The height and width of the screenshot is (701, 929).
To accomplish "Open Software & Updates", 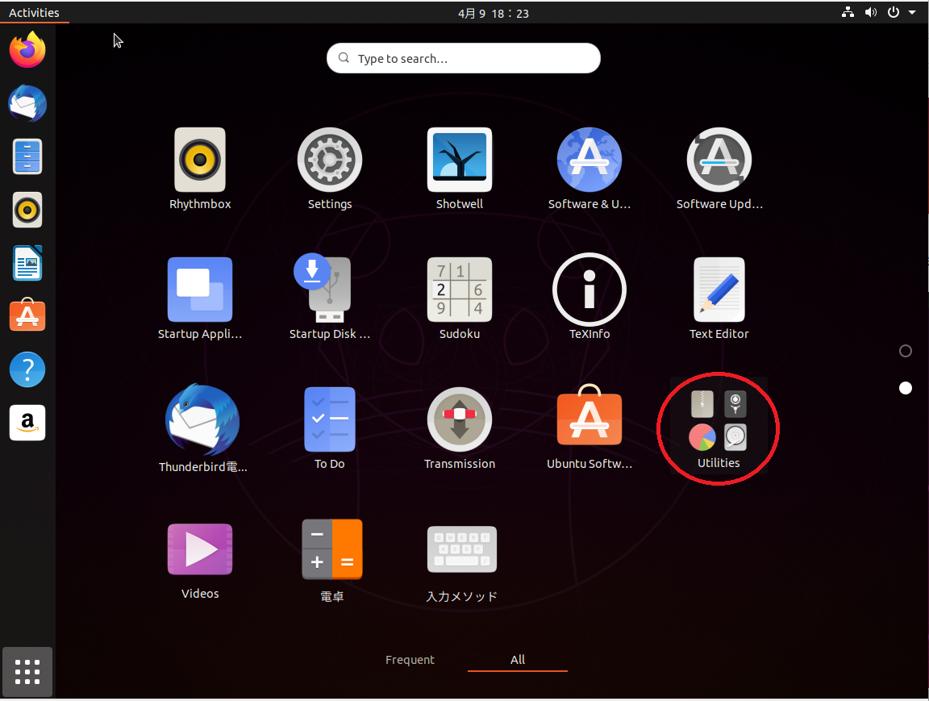I will 589,169.
